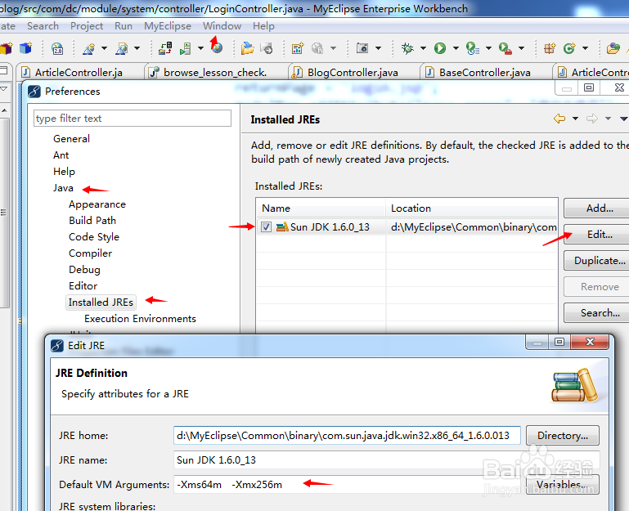Screen dimensions: 629x511
Task: Click the External Tools run icon with toolbox
Action: pos(505,48)
